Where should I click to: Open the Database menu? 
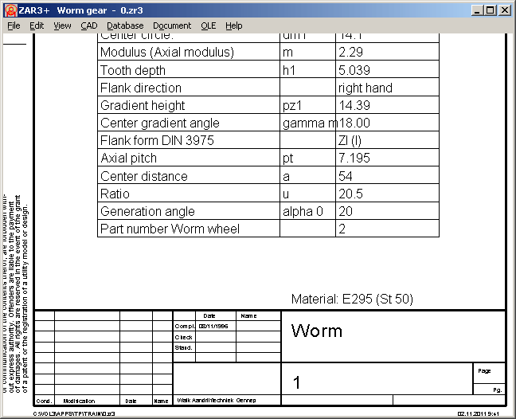125,25
